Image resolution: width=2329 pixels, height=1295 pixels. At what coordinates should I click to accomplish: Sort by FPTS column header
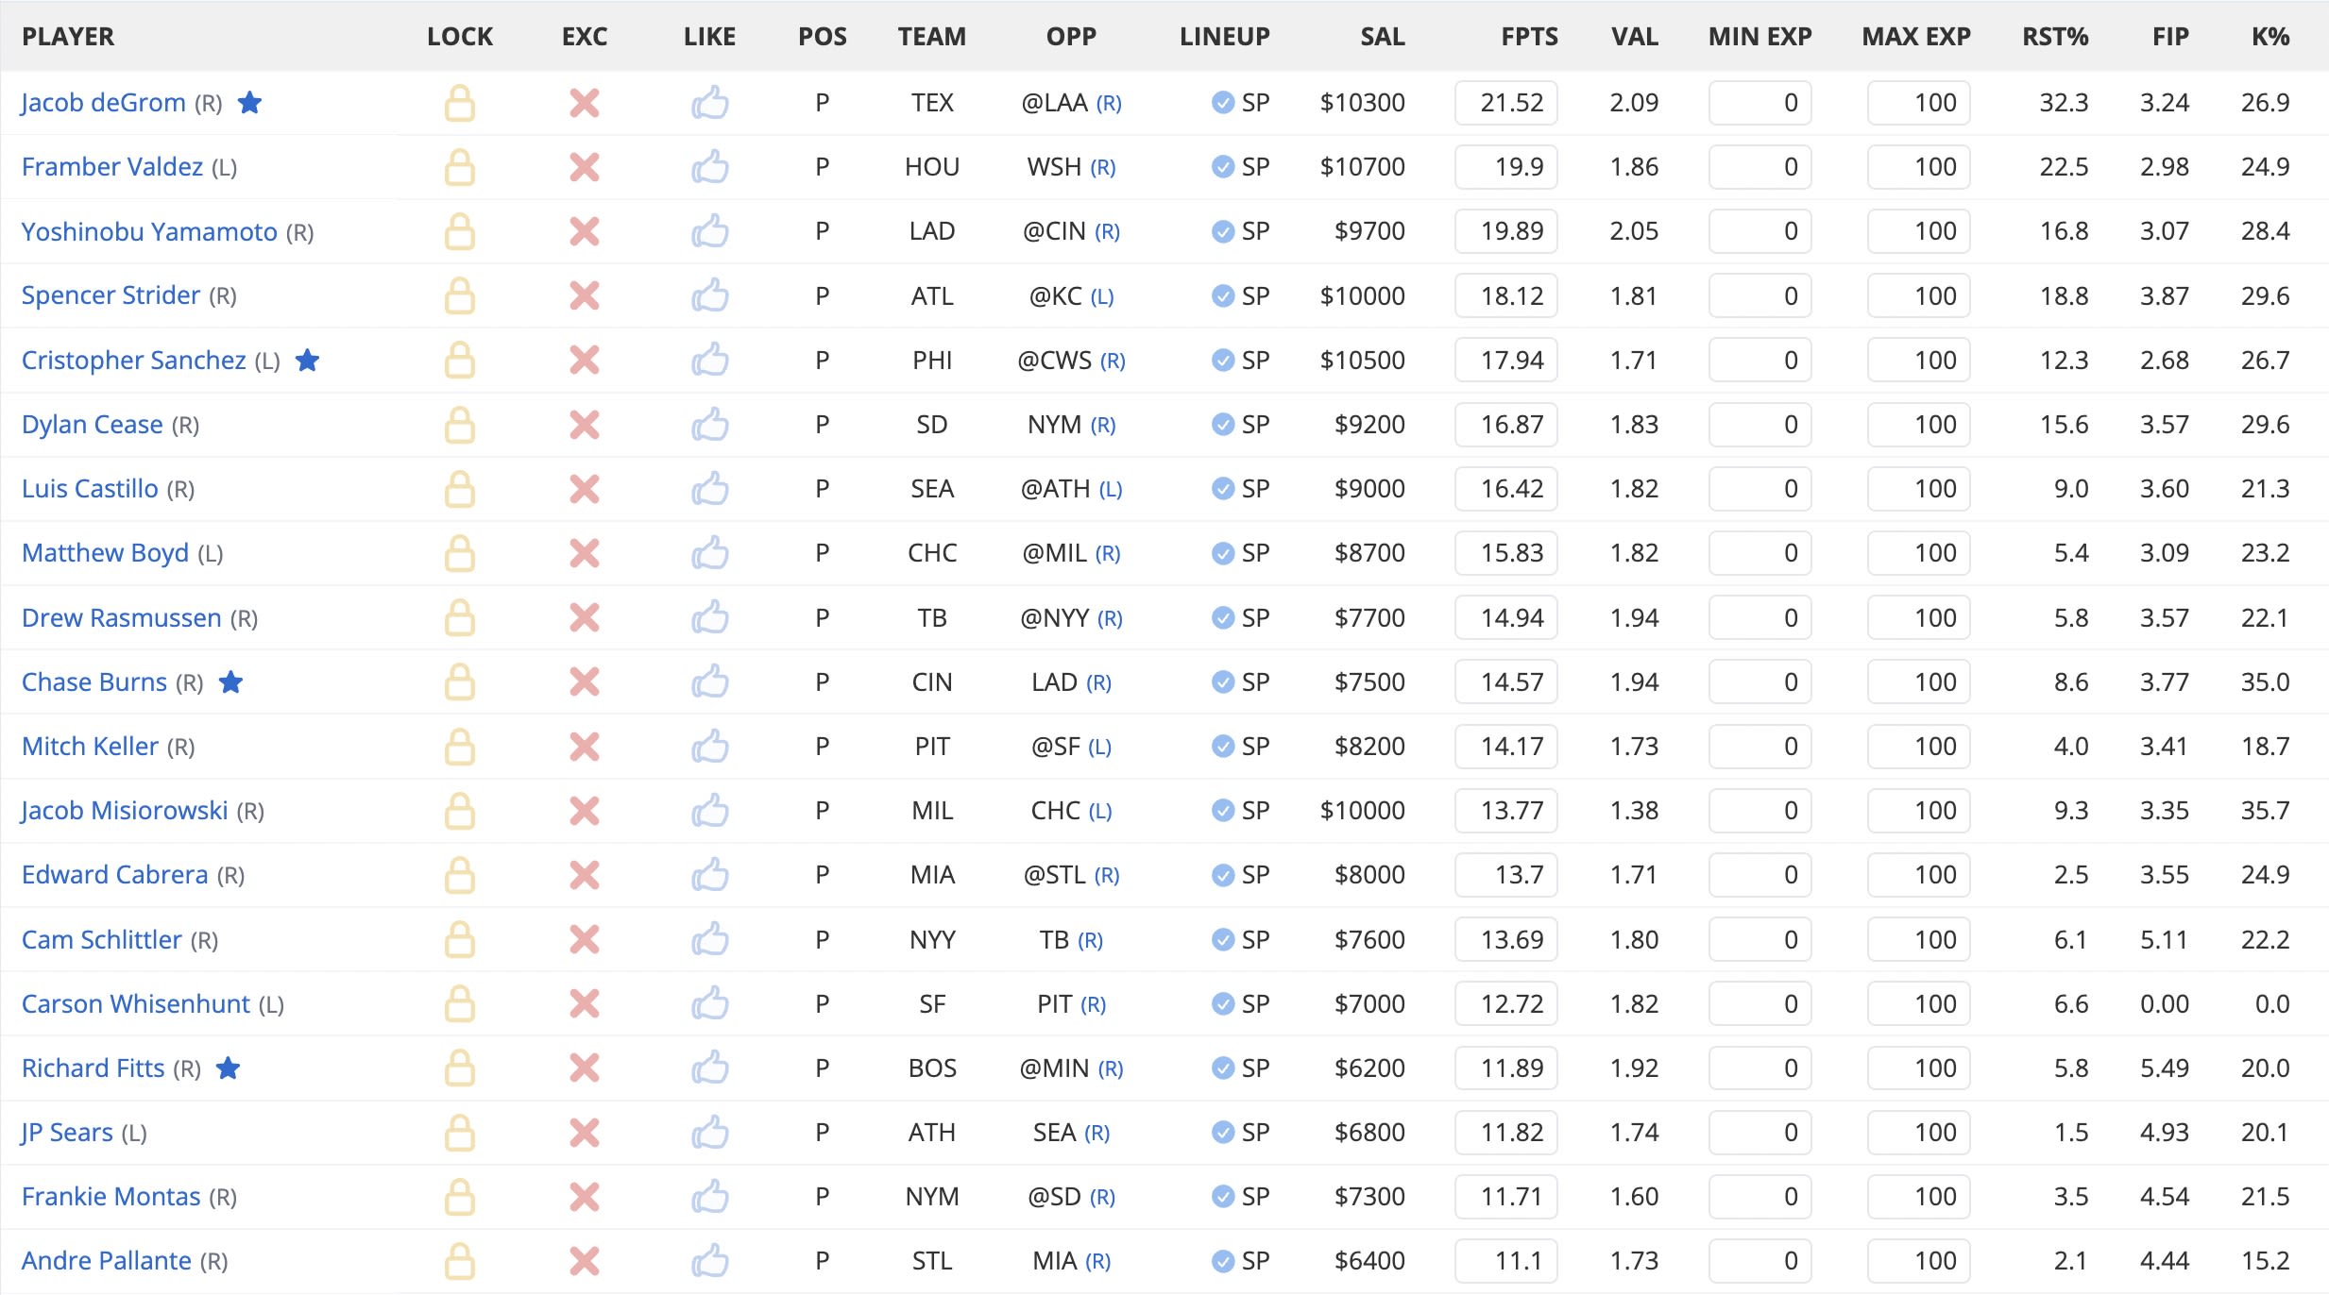click(x=1529, y=37)
